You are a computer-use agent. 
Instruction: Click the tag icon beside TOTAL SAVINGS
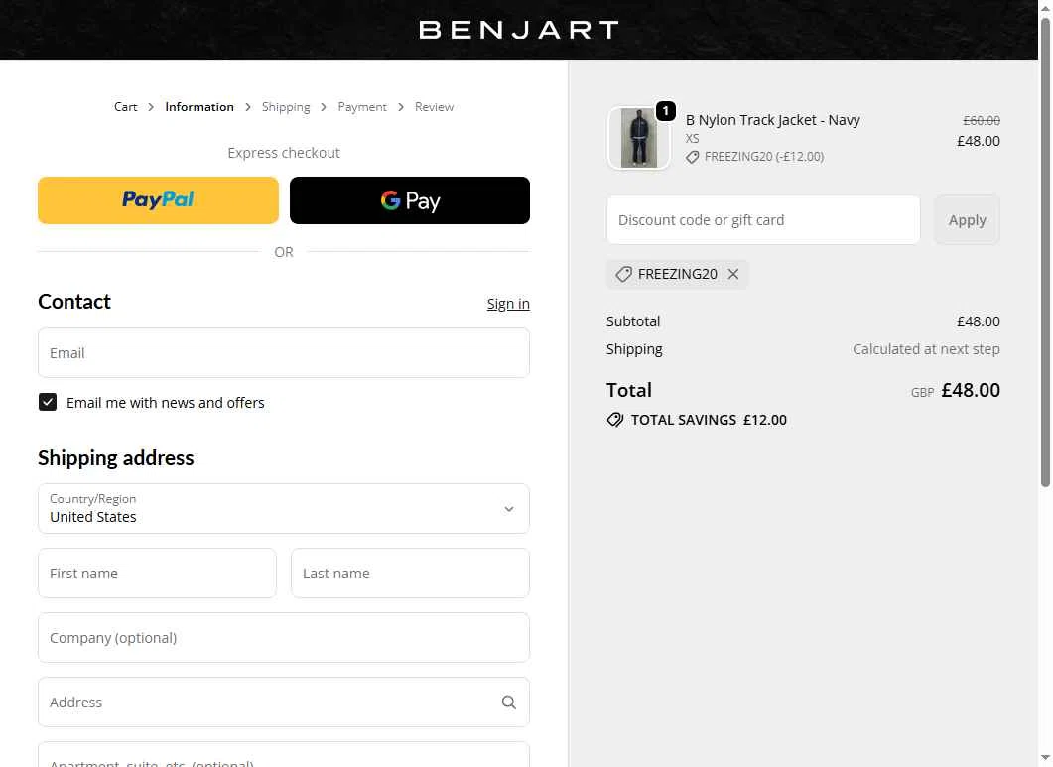click(615, 420)
